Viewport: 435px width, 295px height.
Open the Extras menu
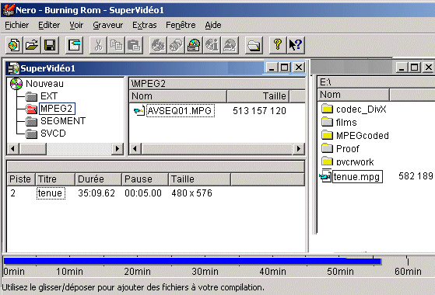[145, 25]
